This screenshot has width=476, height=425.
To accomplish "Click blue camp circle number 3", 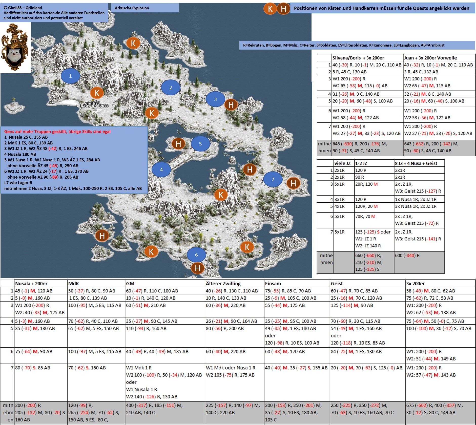I will click(x=215, y=99).
